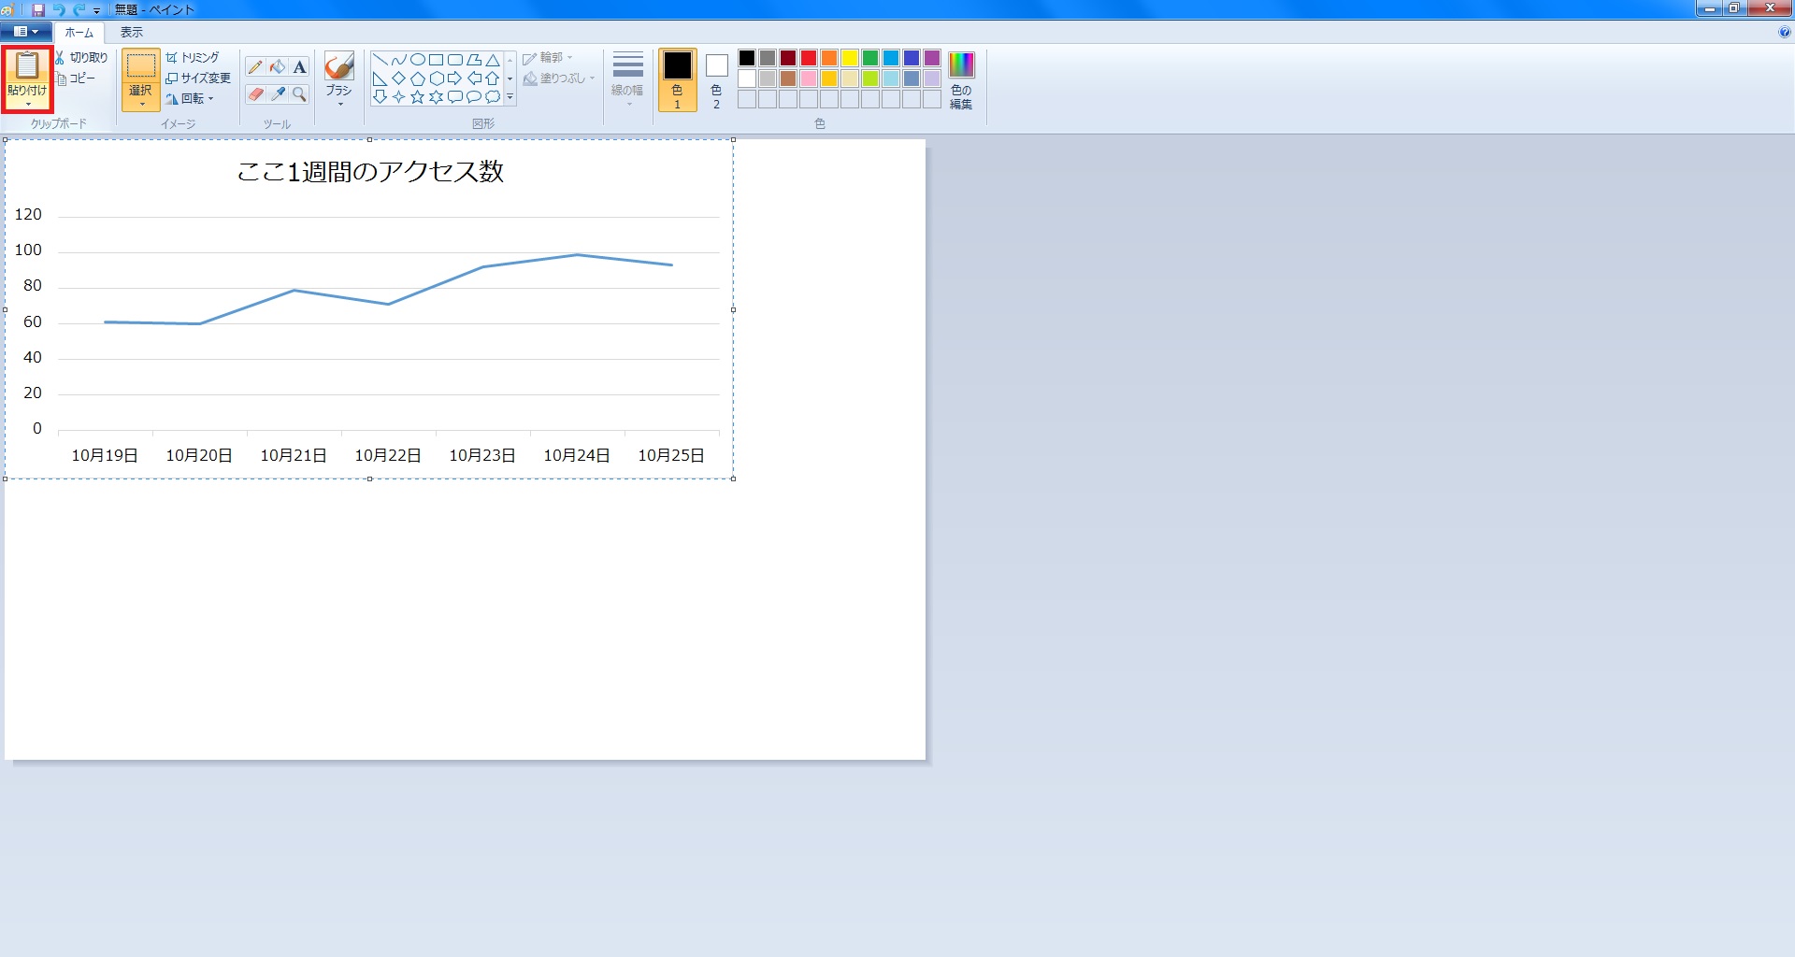This screenshot has height=957, width=1795.
Task: Open Customize Quick Access Toolbar dropdown
Action: tap(96, 10)
